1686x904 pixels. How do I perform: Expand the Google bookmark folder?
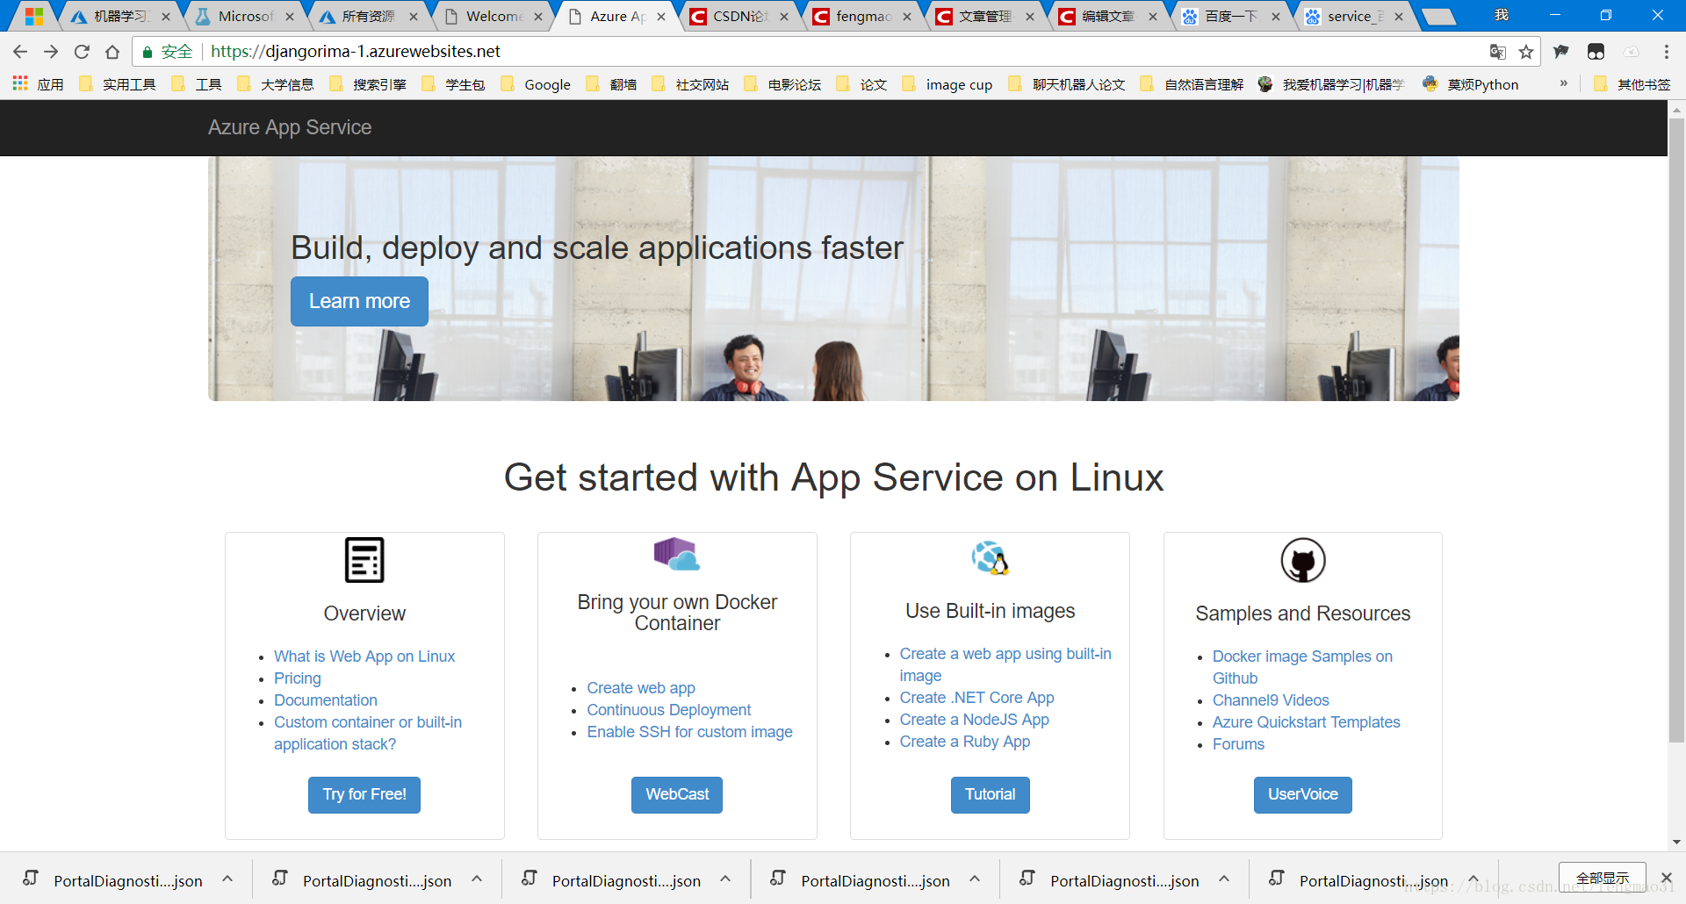coord(536,84)
